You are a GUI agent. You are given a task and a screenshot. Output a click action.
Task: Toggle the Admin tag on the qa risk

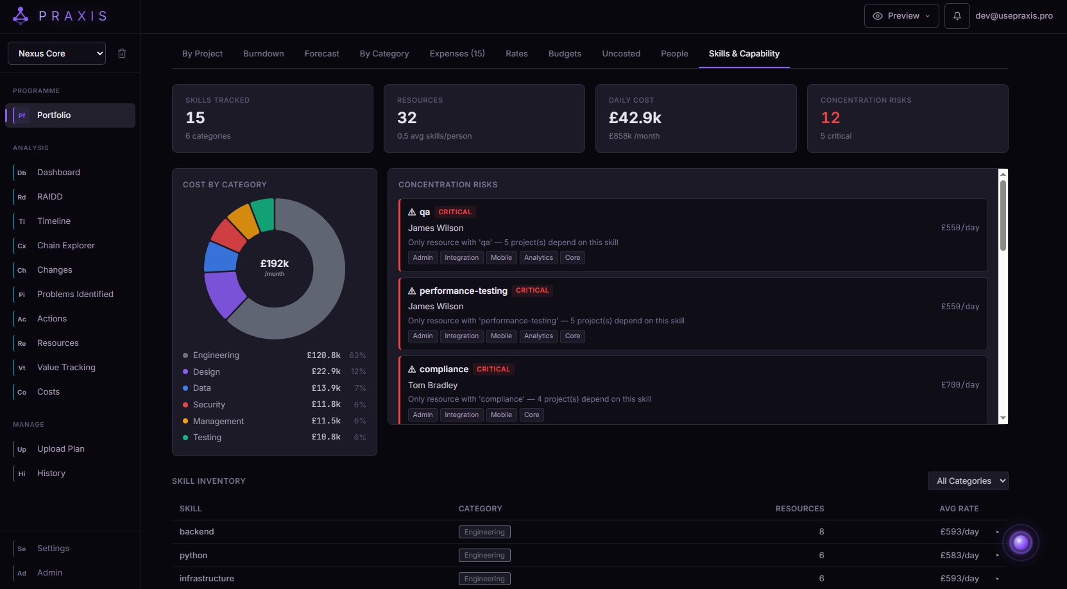(422, 257)
